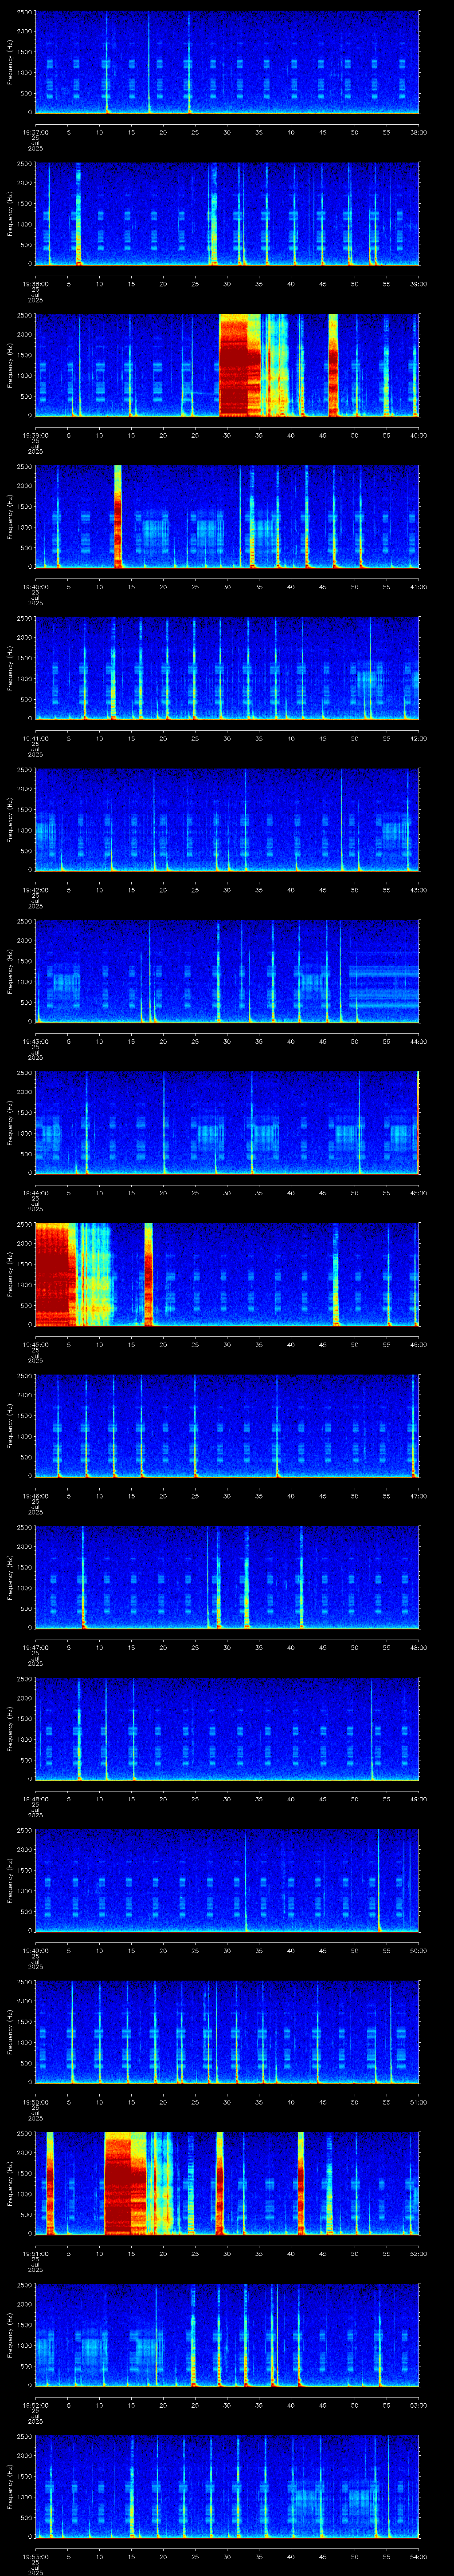
Task: Click the narrow red burst near 18s in 19:45 spectrogram
Action: (x=149, y=1274)
